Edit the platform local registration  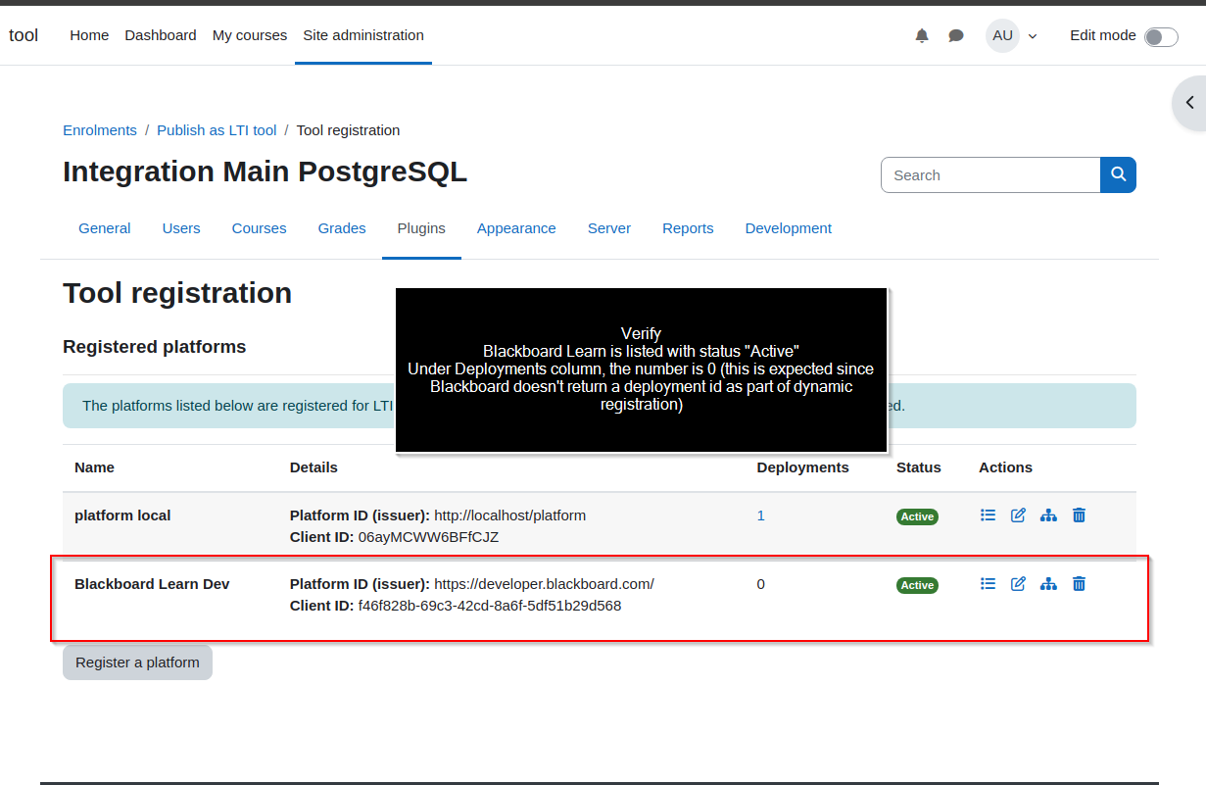(1018, 515)
